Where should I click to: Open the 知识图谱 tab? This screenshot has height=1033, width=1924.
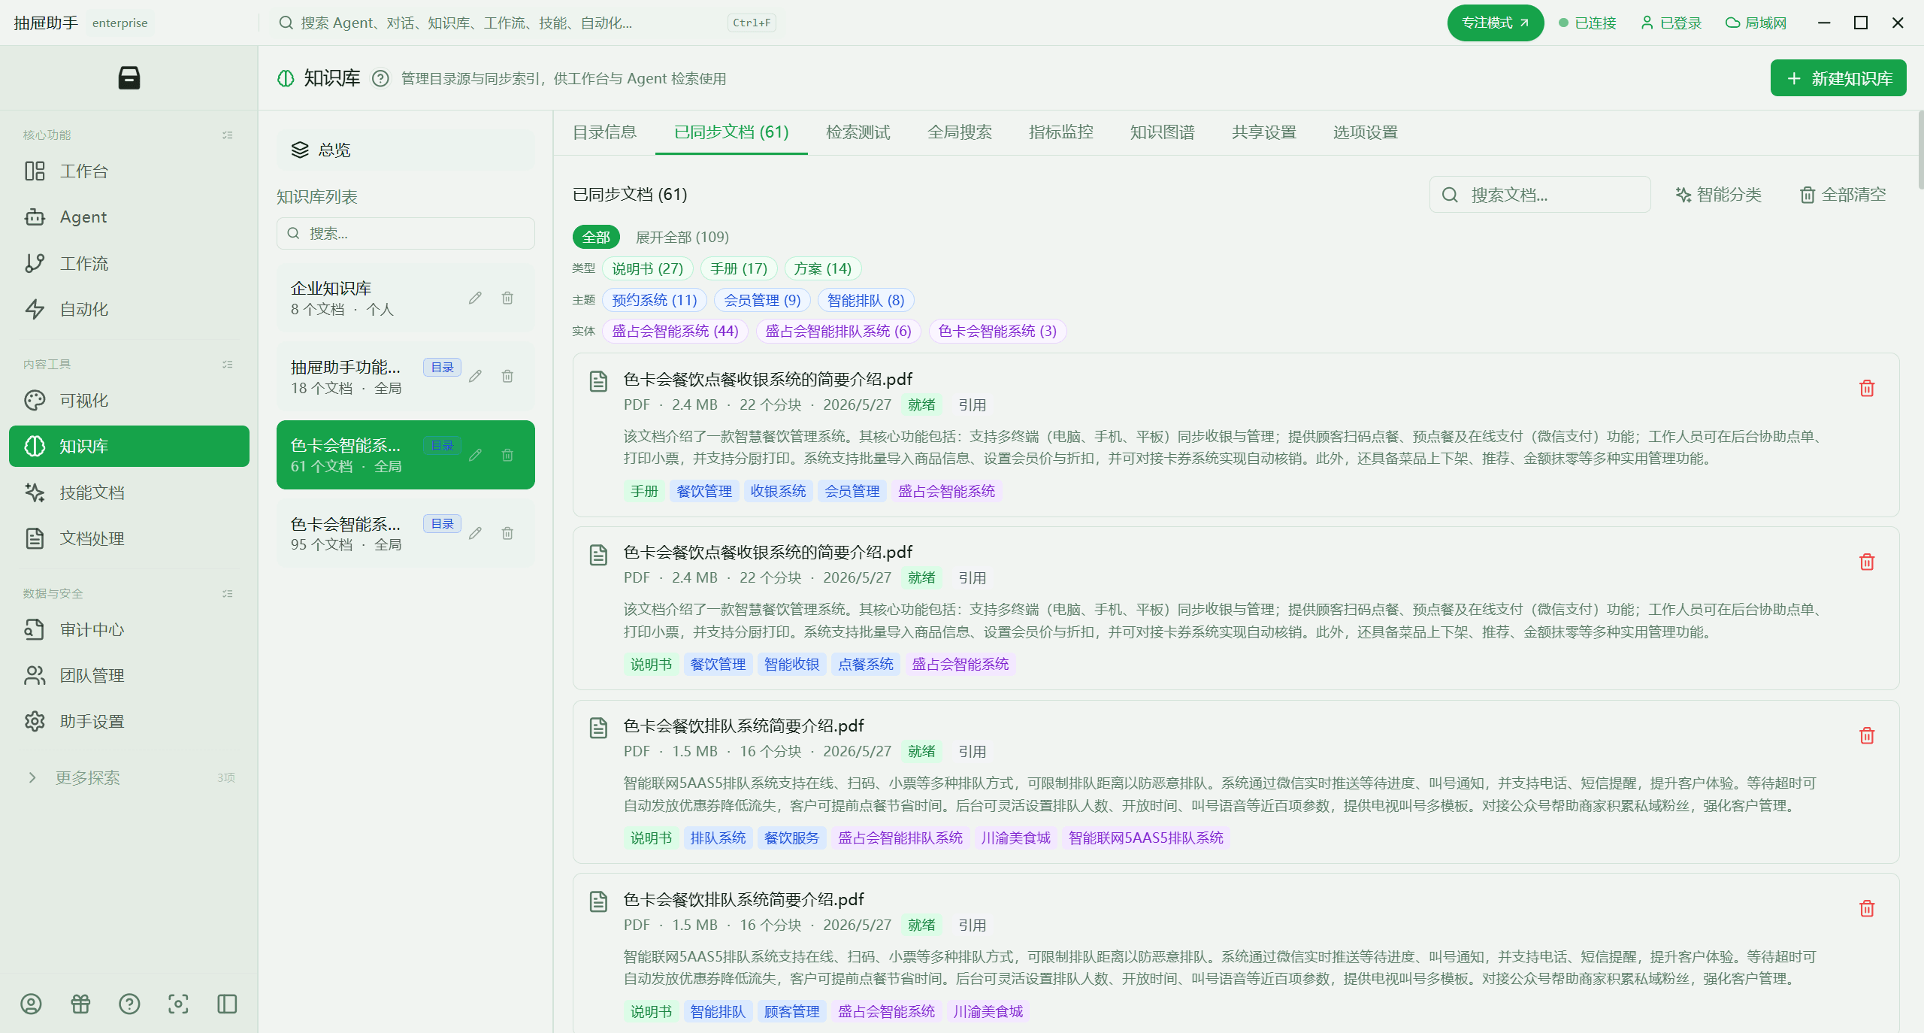tap(1162, 132)
